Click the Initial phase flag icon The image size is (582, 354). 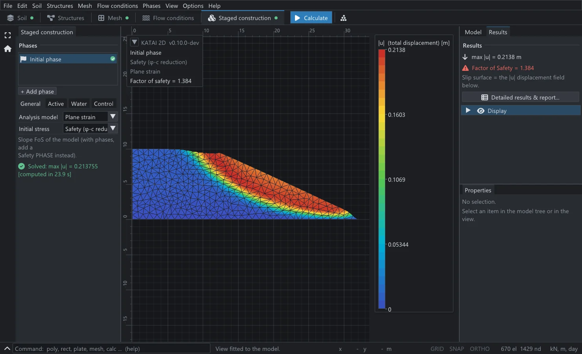point(23,59)
